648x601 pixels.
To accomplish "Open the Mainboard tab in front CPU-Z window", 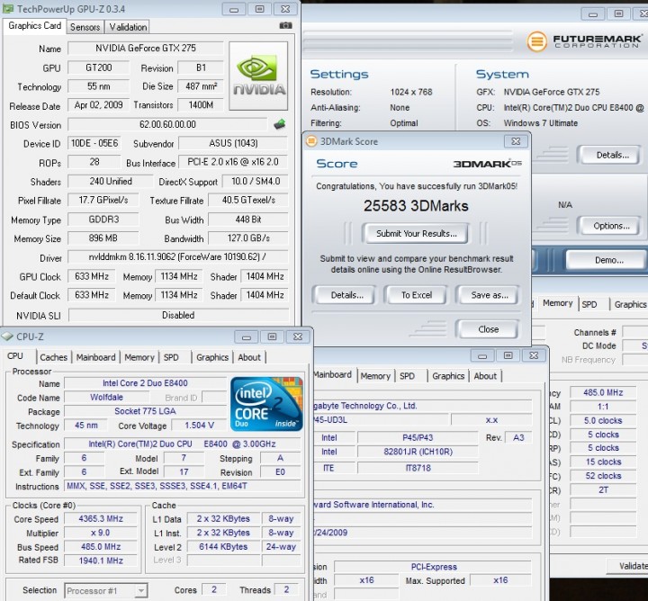I will click(96, 357).
